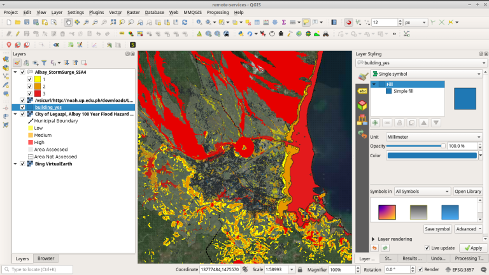Screen dimensions: 489x275
Task: Open the Raster menu
Action: coord(133,13)
